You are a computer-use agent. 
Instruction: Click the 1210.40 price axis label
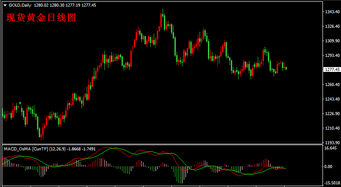tap(333, 128)
